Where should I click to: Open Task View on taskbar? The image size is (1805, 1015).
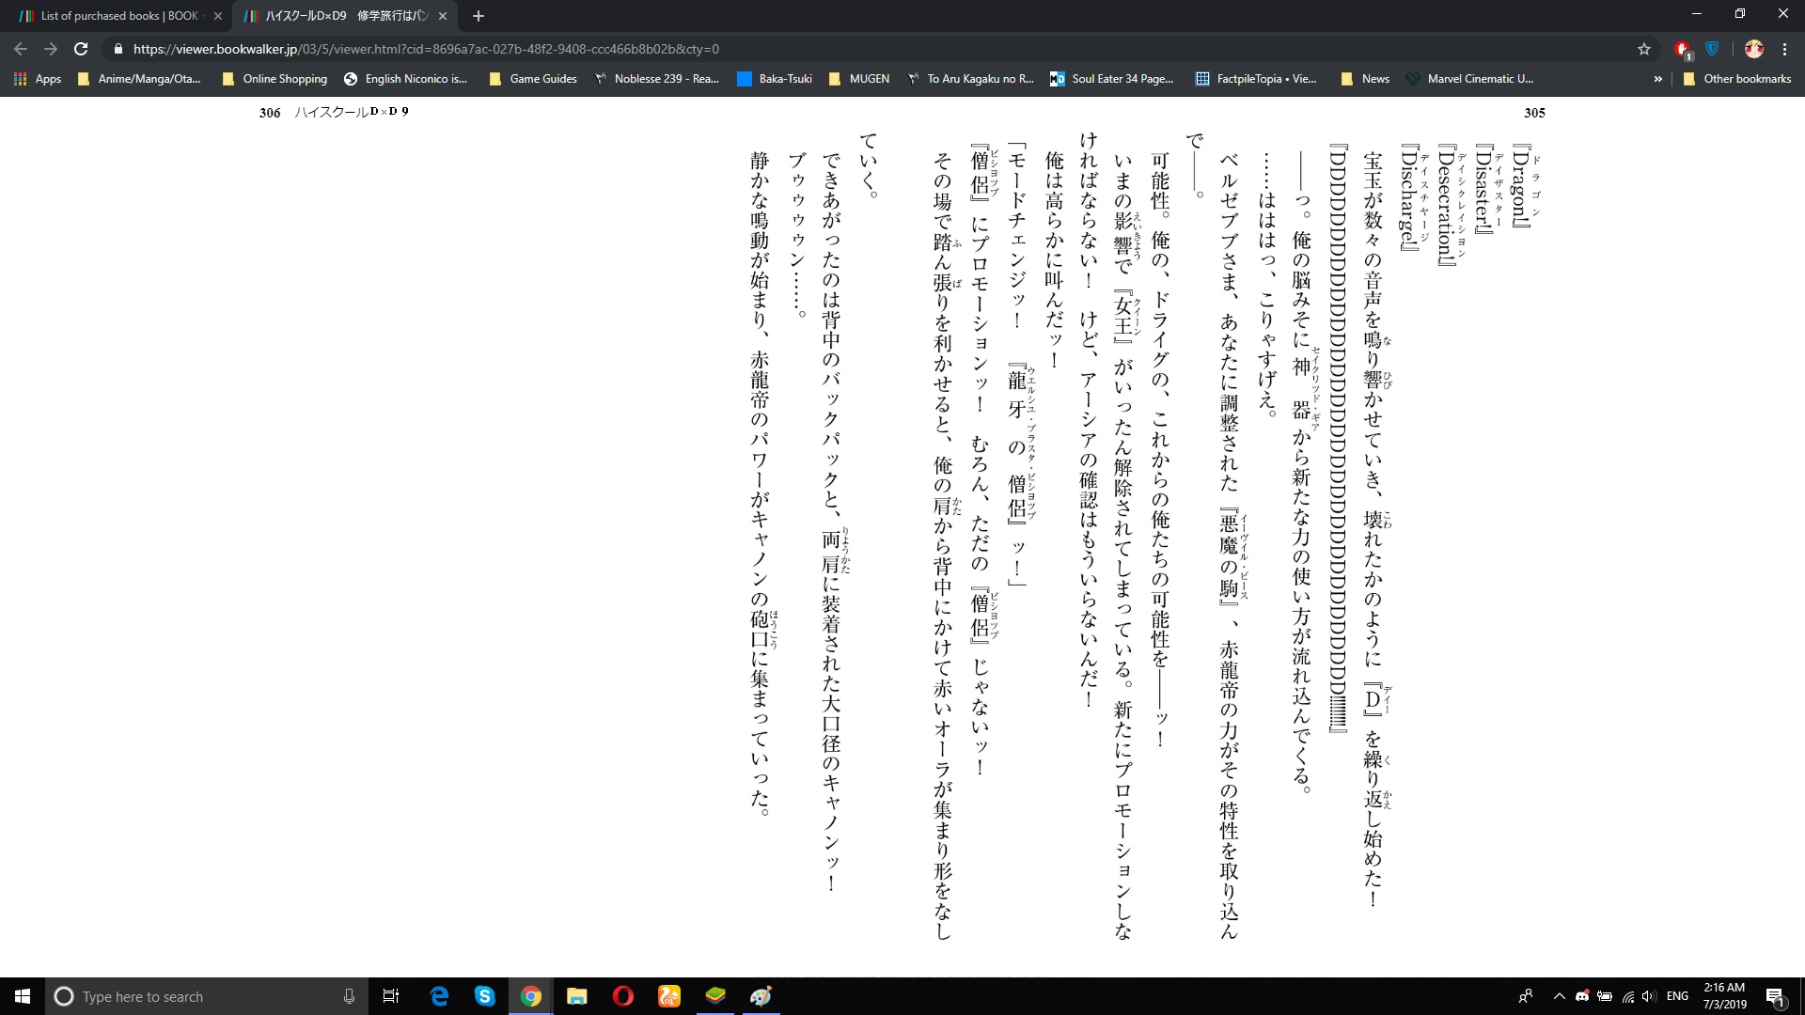391,996
